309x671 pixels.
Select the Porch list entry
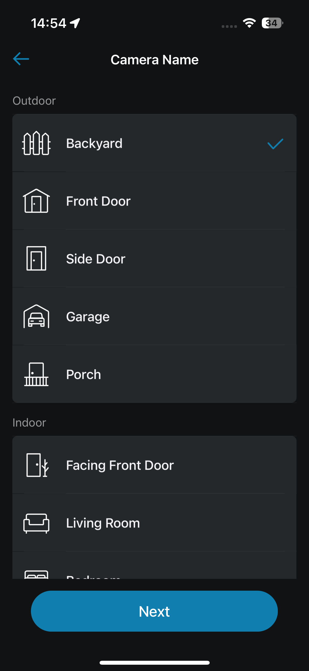[154, 374]
